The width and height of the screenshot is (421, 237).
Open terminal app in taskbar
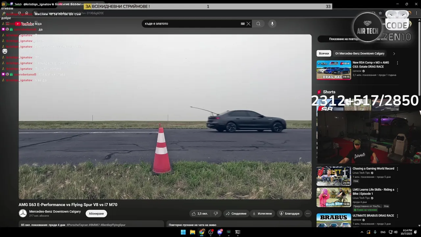(238, 232)
